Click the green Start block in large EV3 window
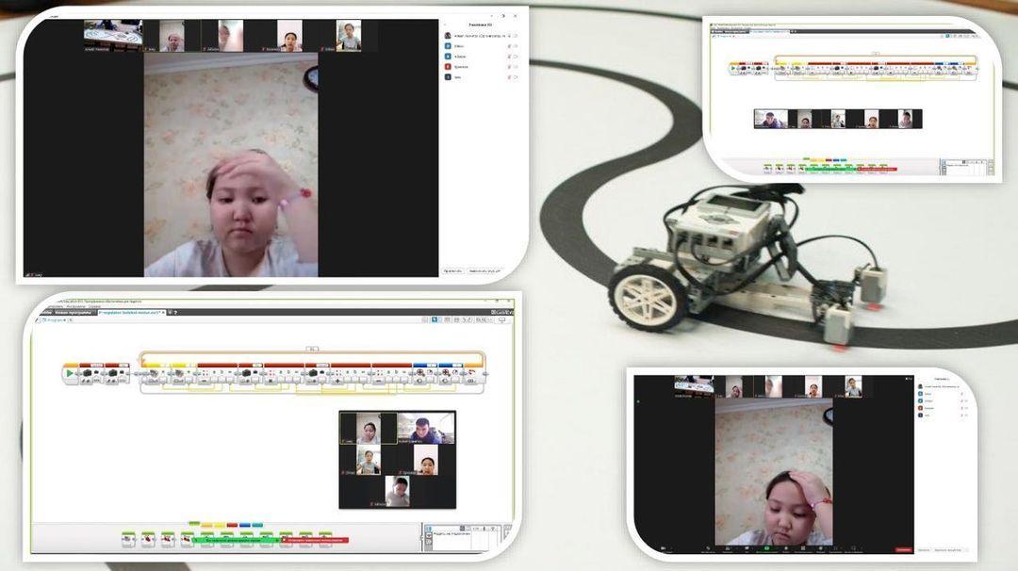Image resolution: width=1018 pixels, height=571 pixels. coord(70,374)
